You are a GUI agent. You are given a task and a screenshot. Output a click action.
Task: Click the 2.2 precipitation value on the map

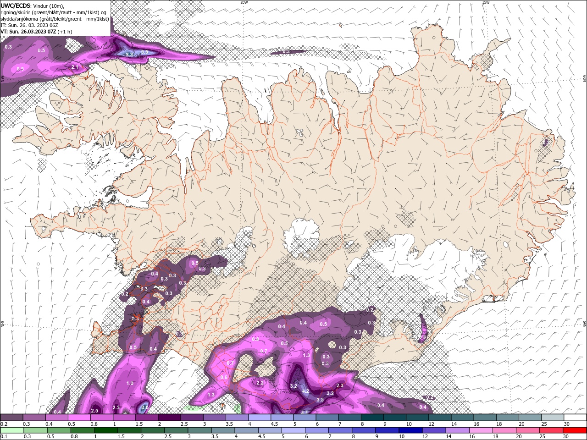tap(260, 383)
